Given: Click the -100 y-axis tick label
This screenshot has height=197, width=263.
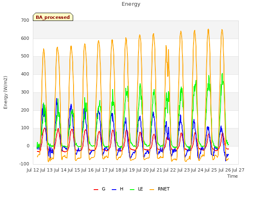Looking at the screenshot, I should tap(24, 164).
